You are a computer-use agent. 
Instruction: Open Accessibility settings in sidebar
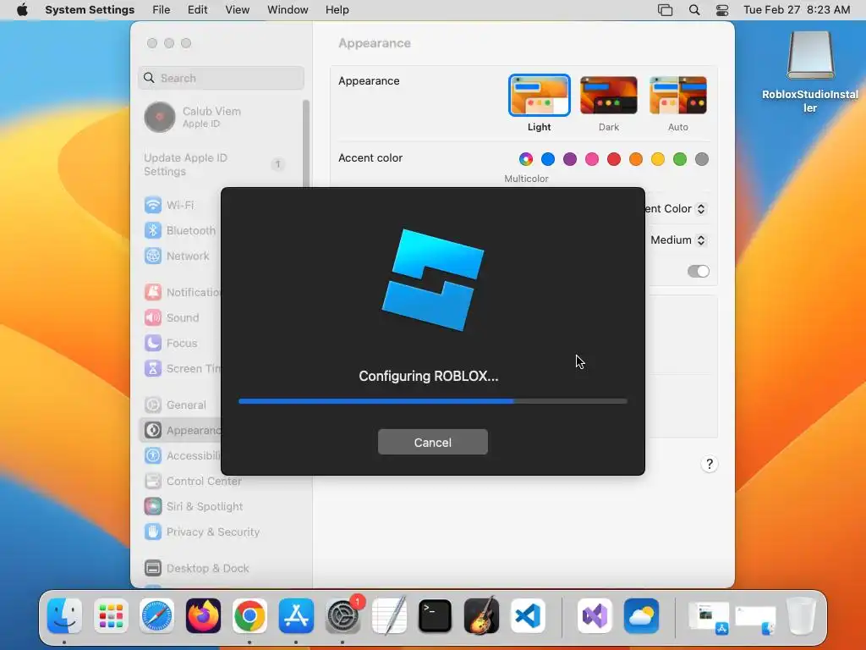tap(183, 455)
